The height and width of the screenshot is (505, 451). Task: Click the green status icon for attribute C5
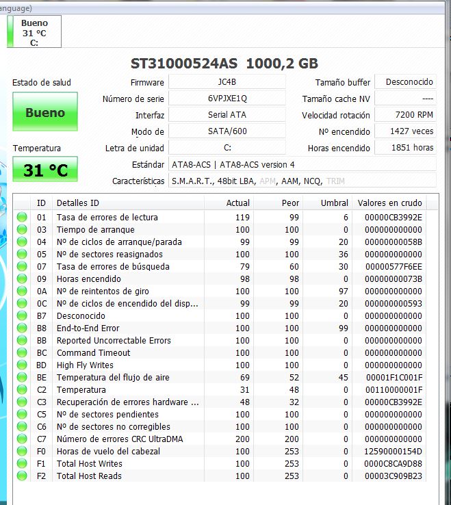pos(22,414)
